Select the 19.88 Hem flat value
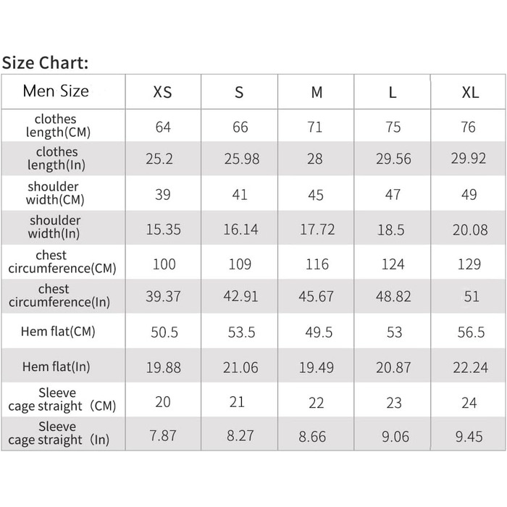 pos(164,367)
